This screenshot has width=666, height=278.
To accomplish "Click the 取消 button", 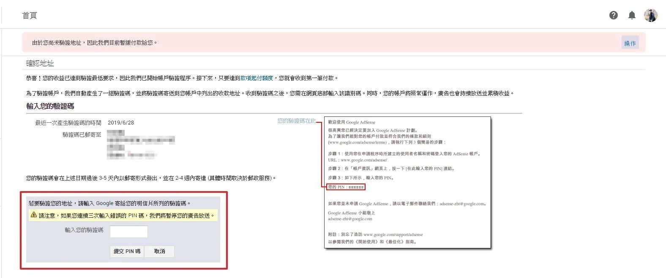I will click(x=159, y=251).
